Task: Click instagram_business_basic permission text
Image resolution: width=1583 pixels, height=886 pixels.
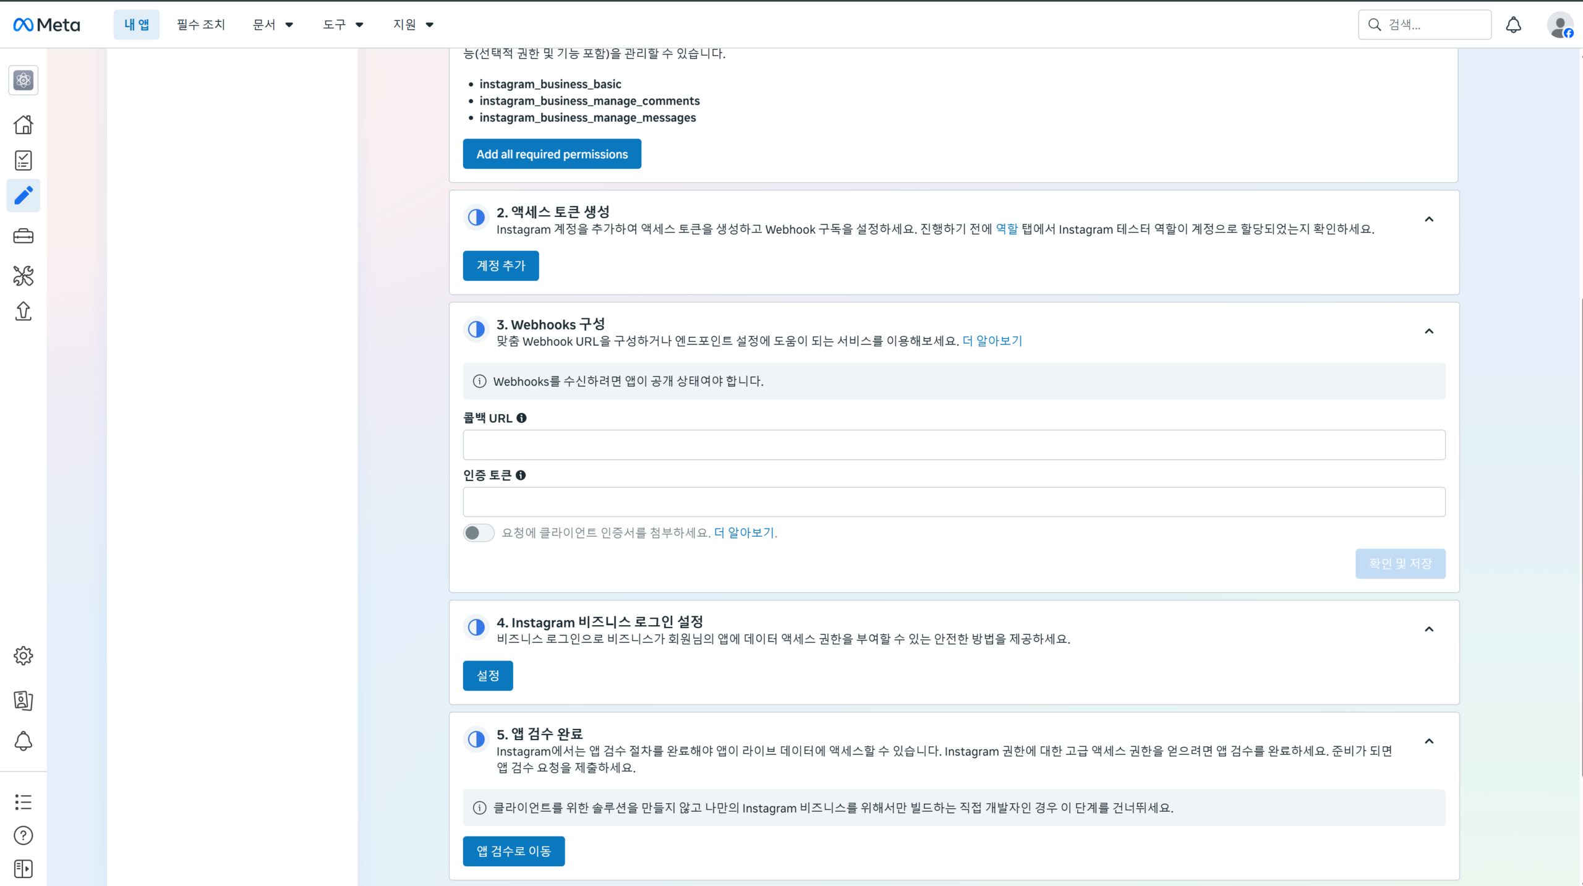Action: (550, 84)
